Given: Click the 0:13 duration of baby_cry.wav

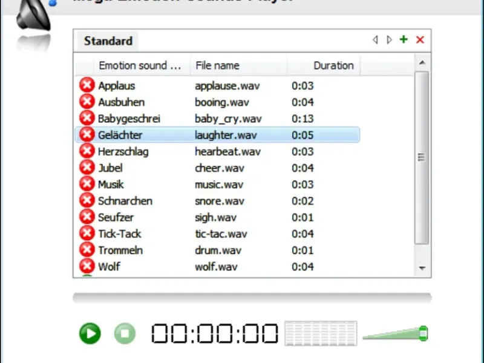Looking at the screenshot, I should [302, 119].
